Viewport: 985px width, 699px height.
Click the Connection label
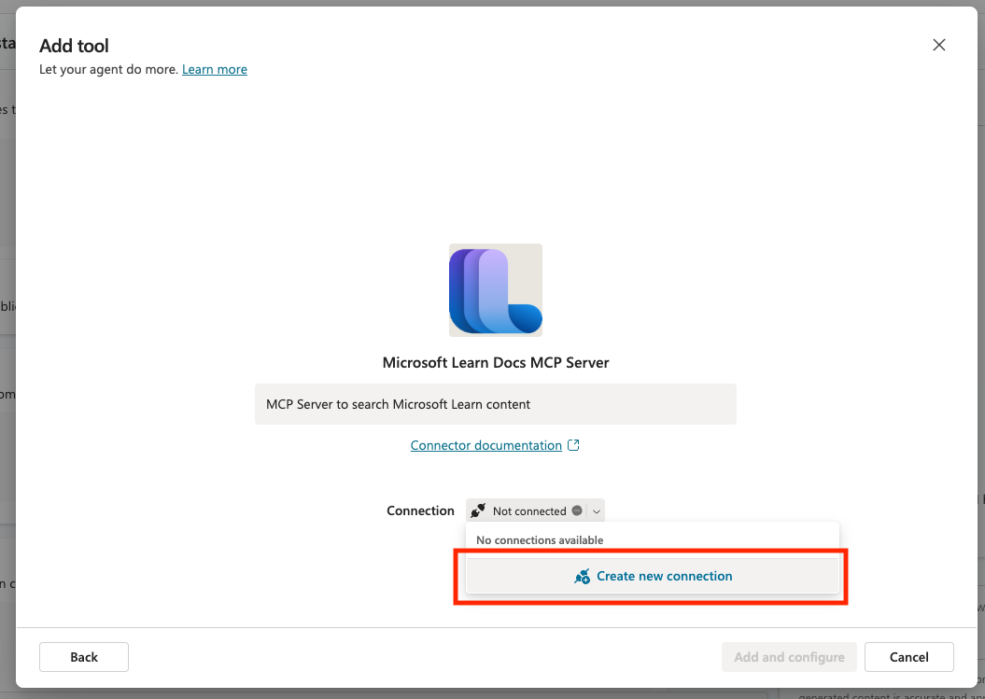coord(420,510)
